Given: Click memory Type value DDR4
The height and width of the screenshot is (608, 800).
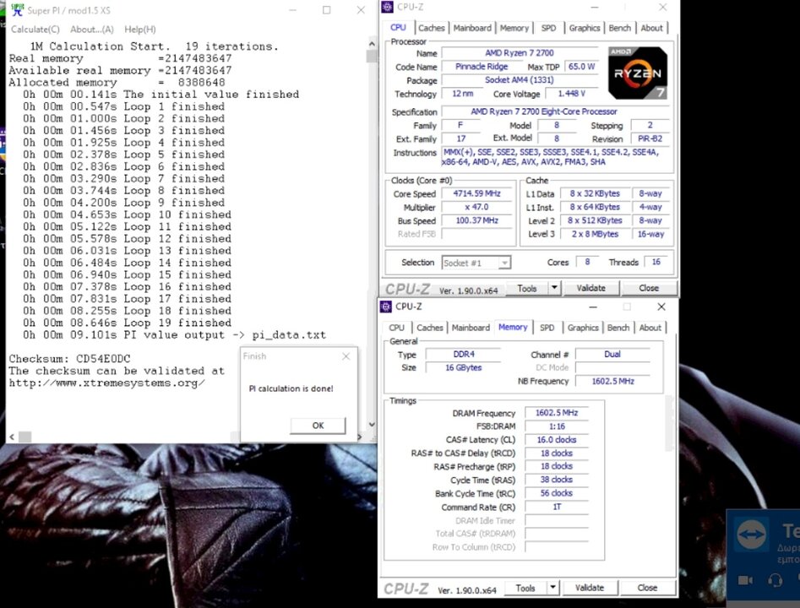Looking at the screenshot, I should coord(463,354).
